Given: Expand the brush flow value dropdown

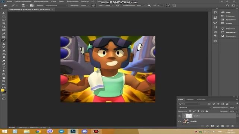Looking at the screenshot, I should pyautogui.click(x=112, y=6).
